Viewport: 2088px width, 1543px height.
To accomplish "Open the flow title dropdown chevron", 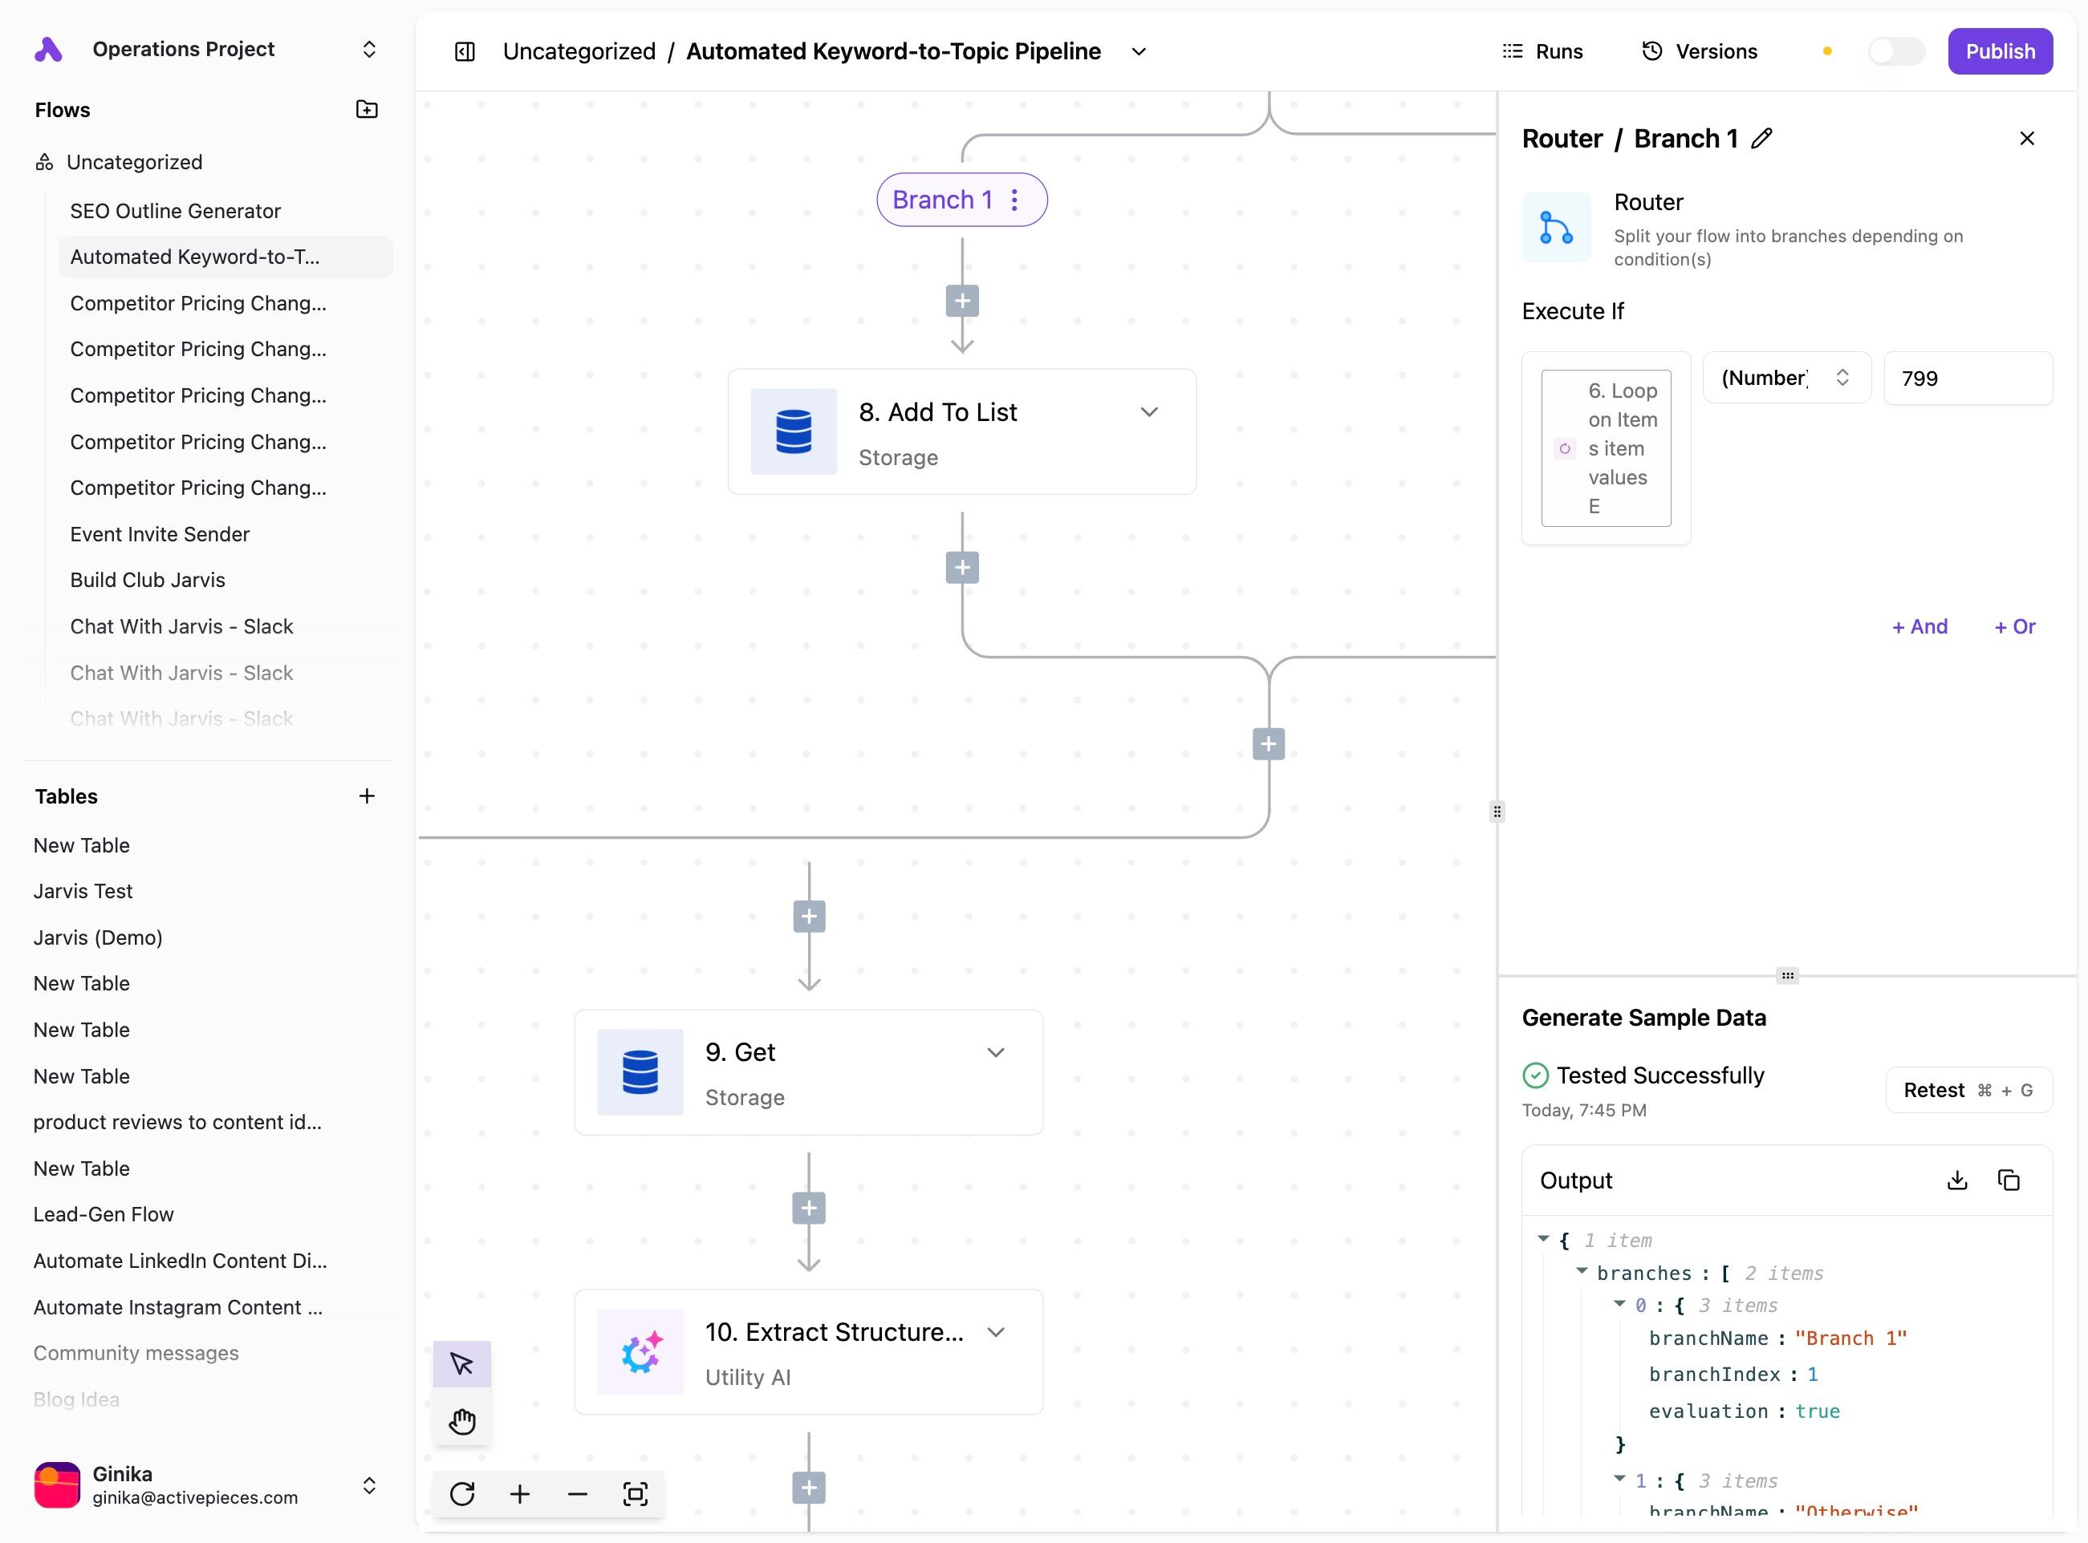I will coord(1139,51).
